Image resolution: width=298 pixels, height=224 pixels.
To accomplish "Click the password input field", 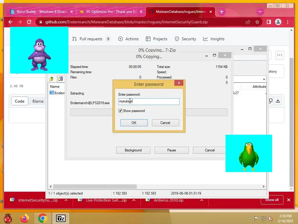I will coord(149,101).
